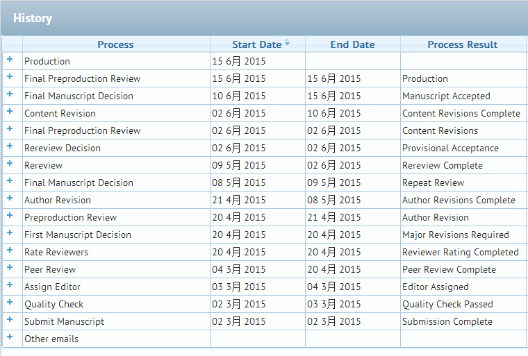528x356 pixels.
Task: Click the Start Date sort arrow icon
Action: click(287, 44)
